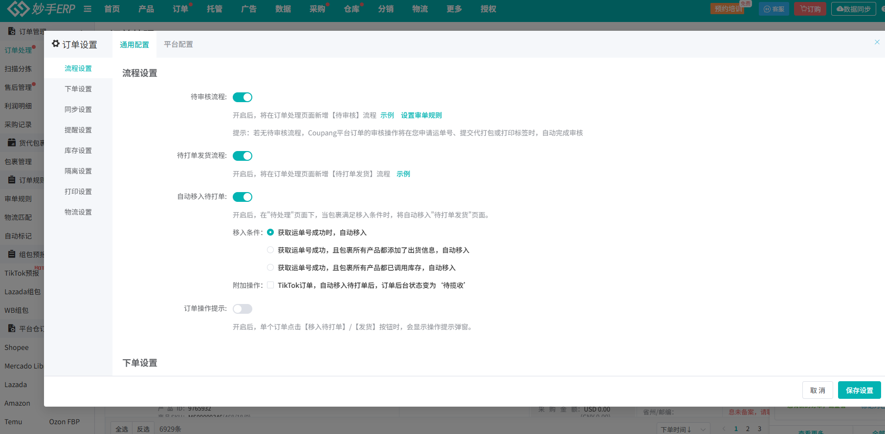Click the 数据同步 cloud button
The image size is (885, 434).
click(x=853, y=9)
